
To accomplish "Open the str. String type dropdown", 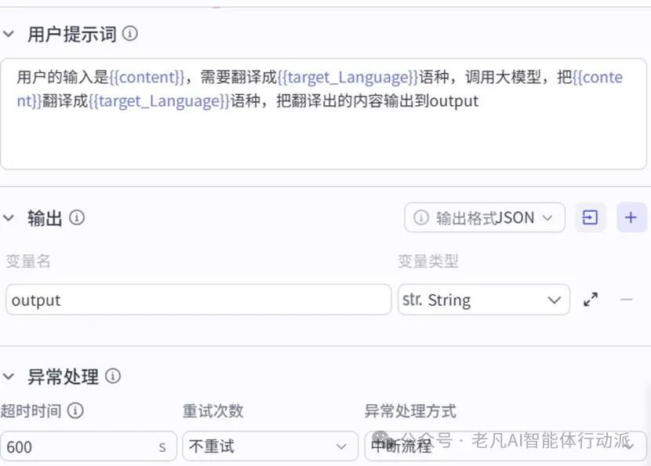I will tap(483, 300).
